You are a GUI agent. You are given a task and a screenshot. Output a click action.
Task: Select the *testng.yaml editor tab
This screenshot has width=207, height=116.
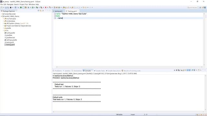(x=72, y=11)
